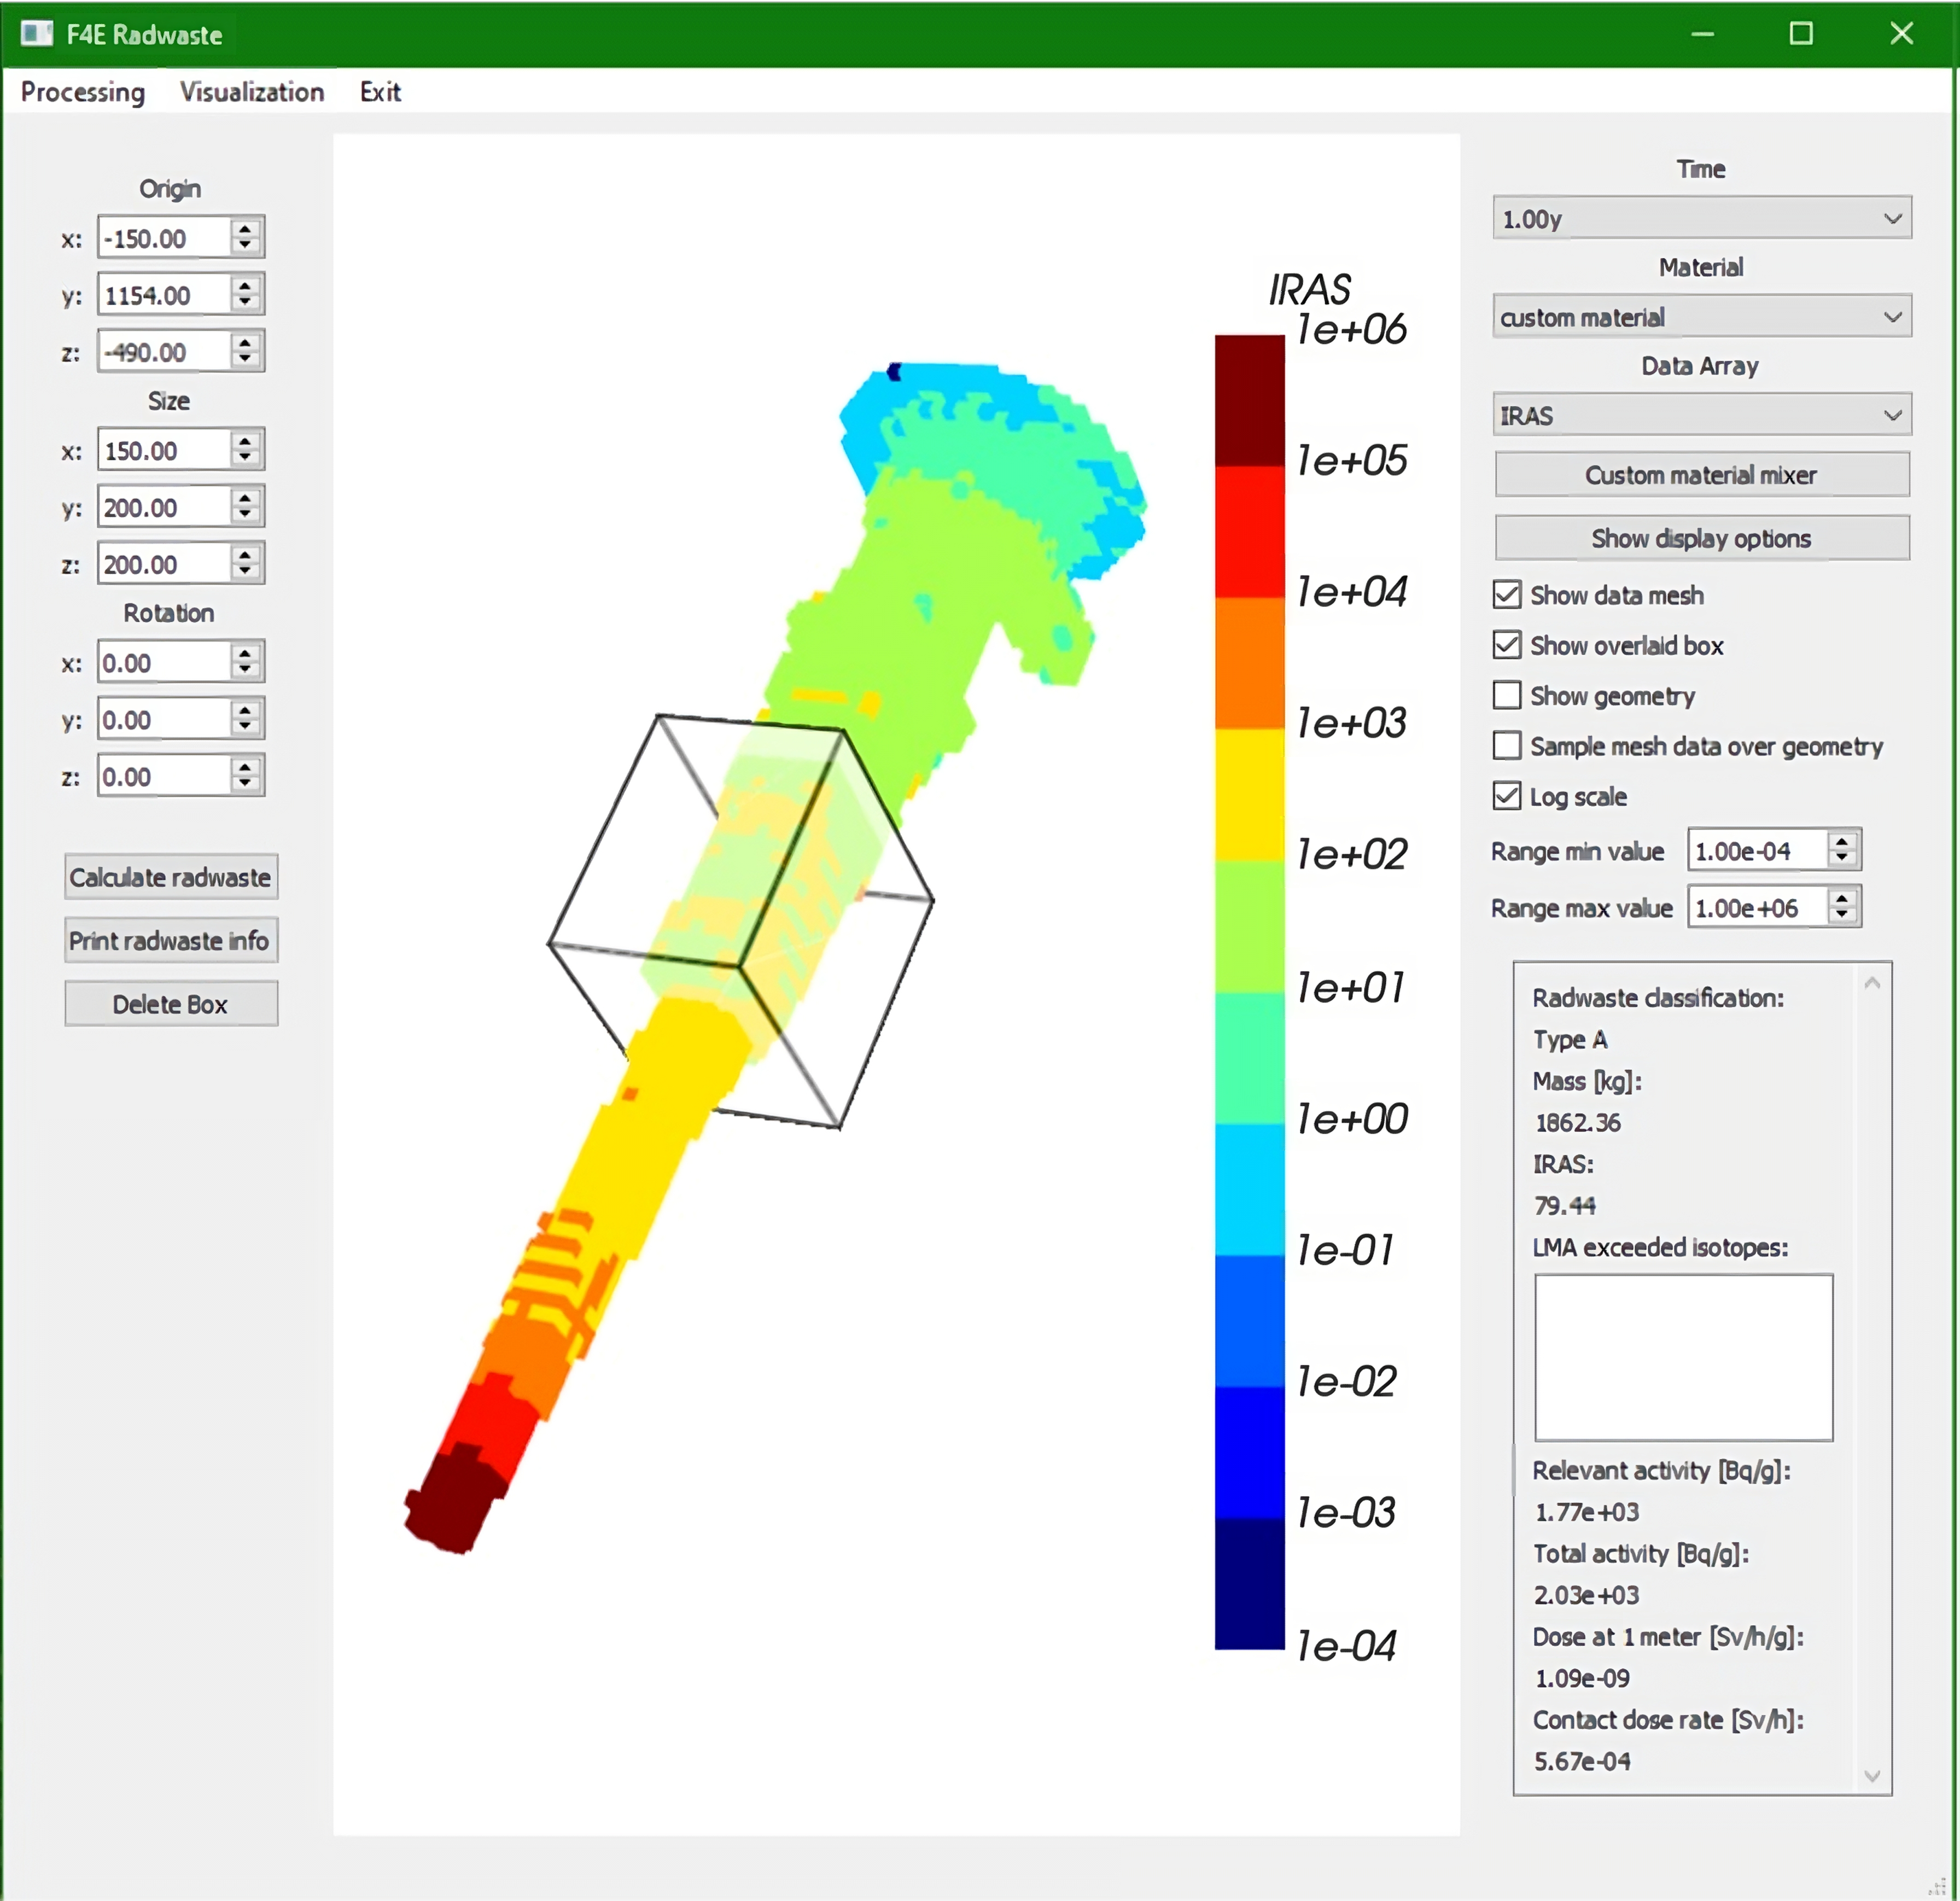The width and height of the screenshot is (1960, 1901).
Task: Click the Origin z field showing -490.00
Action: [x=164, y=352]
